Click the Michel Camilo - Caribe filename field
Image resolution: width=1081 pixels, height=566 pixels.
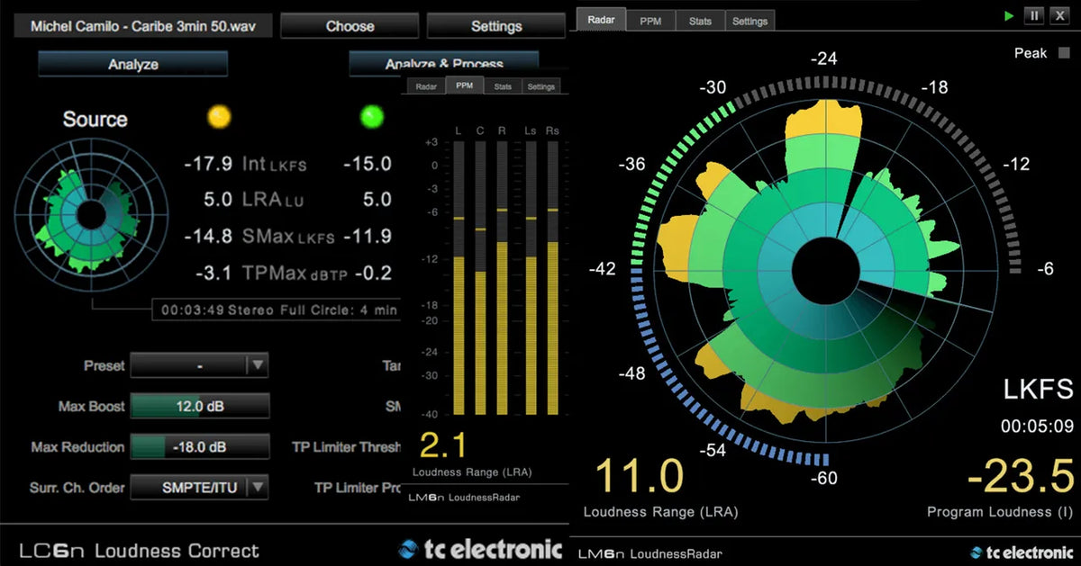141,26
